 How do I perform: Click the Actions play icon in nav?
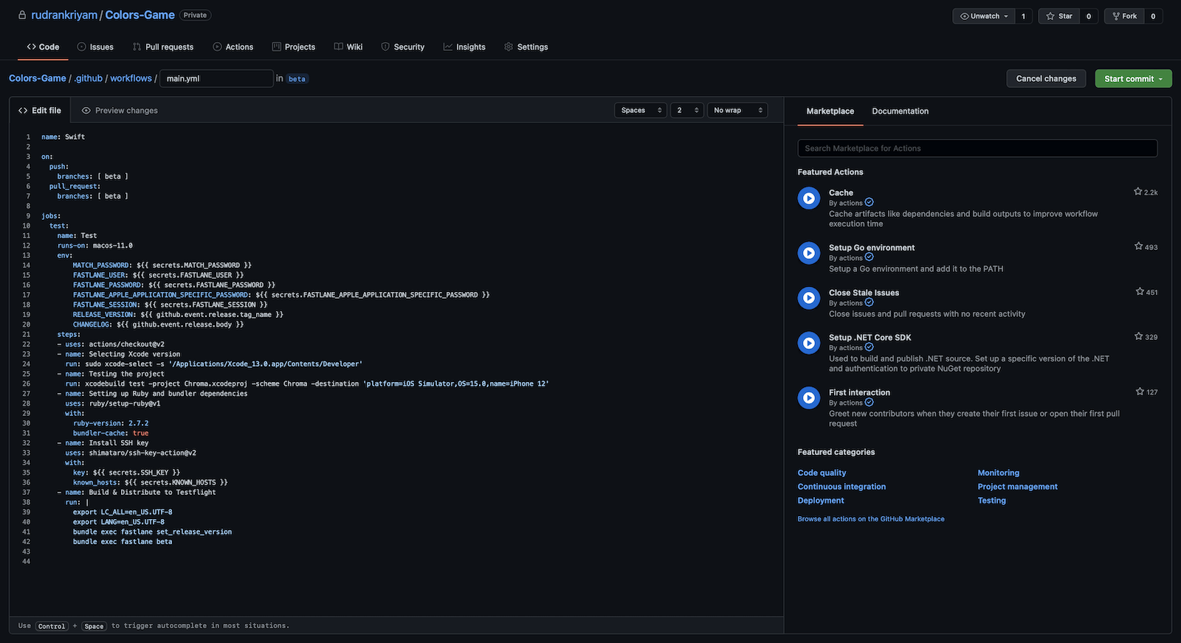217,46
